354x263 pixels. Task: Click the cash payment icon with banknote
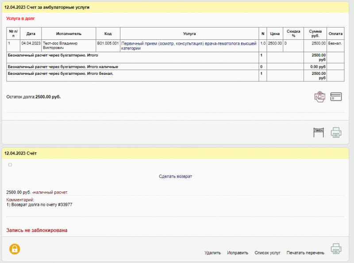point(319,97)
